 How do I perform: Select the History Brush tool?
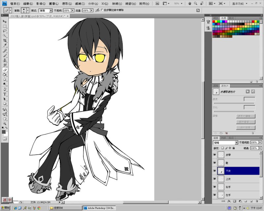pyautogui.click(x=5, y=65)
